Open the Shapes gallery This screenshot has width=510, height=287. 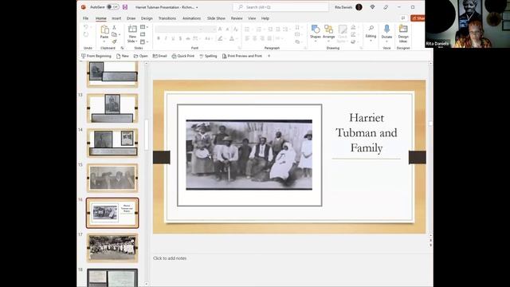tap(316, 33)
